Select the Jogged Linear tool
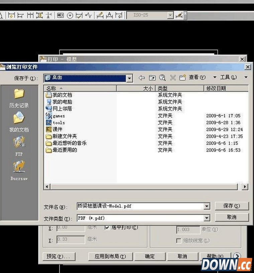Screen dimensions: 254x273 (89, 15)
